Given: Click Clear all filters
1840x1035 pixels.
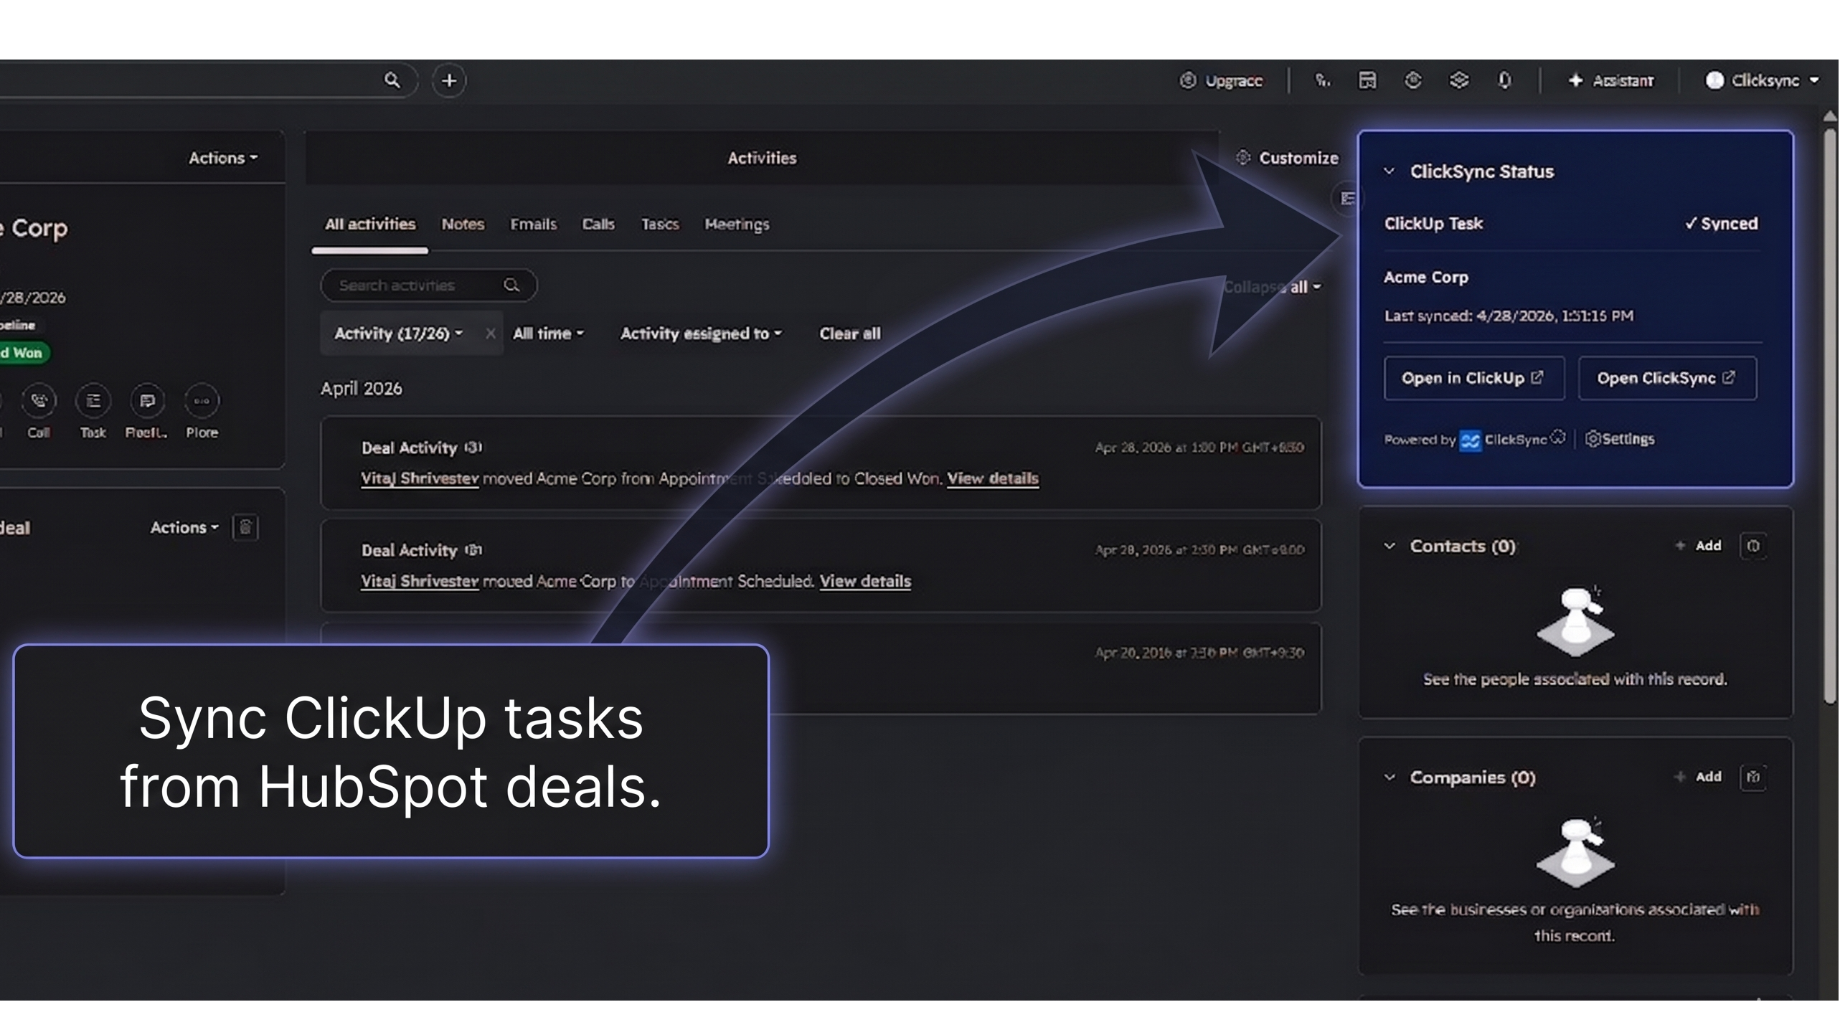Looking at the screenshot, I should point(849,334).
